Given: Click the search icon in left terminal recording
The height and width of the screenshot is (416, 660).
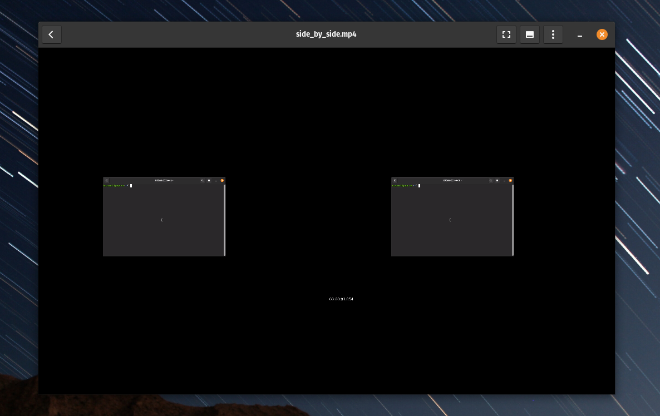Looking at the screenshot, I should pos(202,180).
